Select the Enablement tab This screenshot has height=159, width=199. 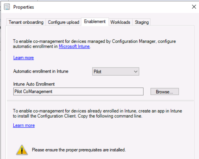coord(95,22)
